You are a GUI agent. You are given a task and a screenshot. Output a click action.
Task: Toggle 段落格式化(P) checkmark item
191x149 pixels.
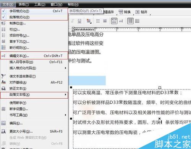(x=34, y=17)
